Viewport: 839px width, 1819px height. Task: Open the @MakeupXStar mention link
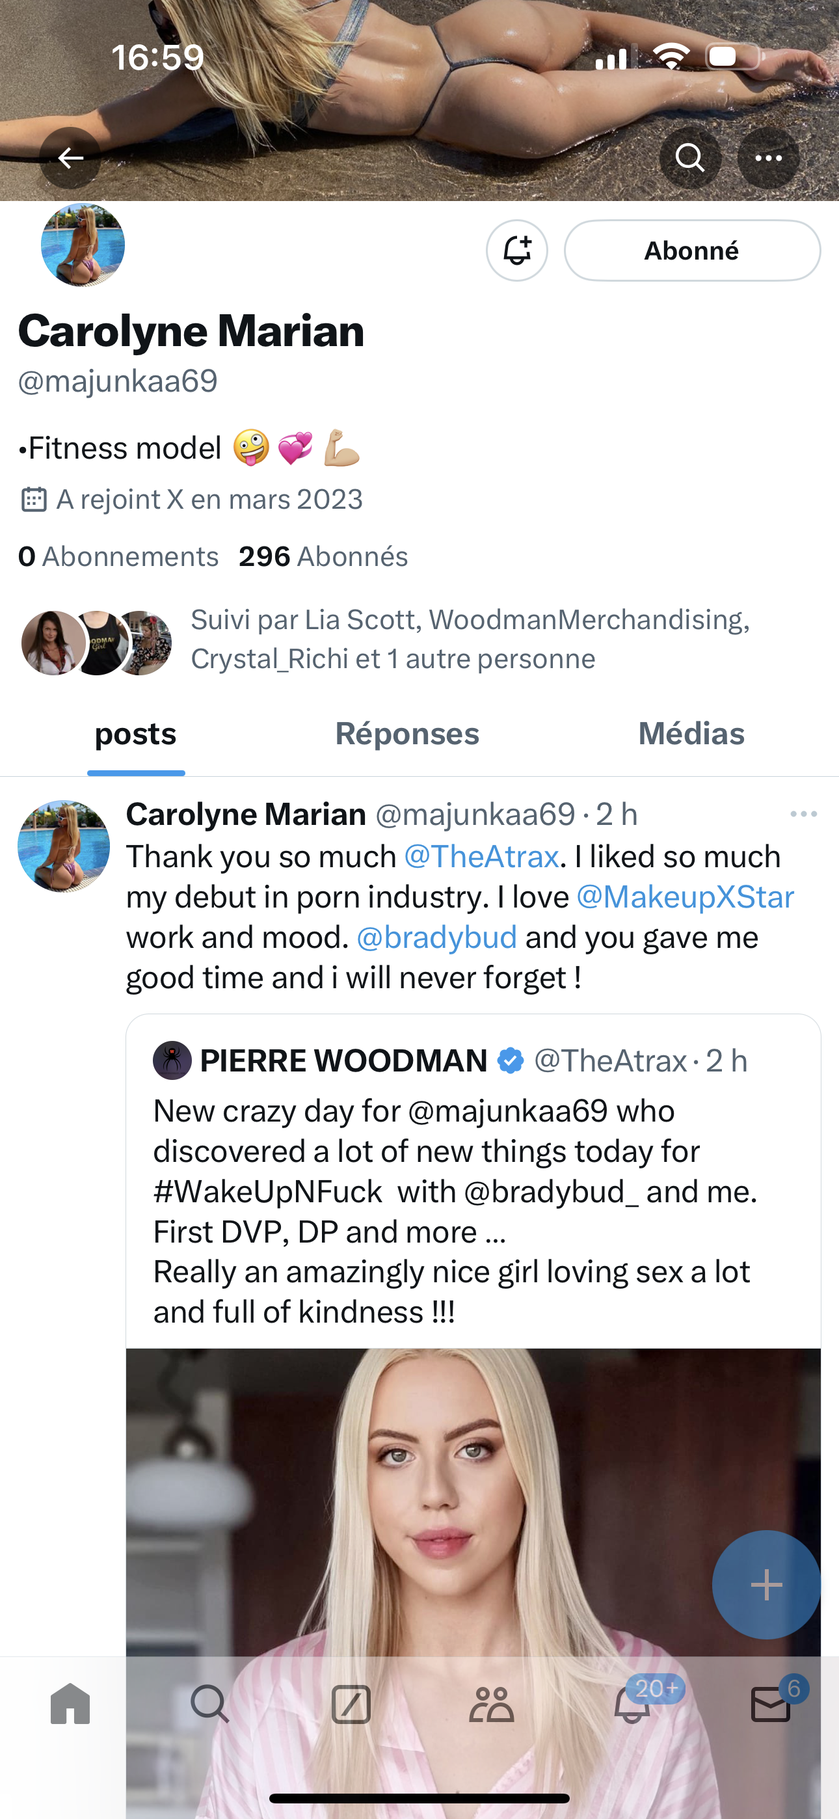pos(685,896)
